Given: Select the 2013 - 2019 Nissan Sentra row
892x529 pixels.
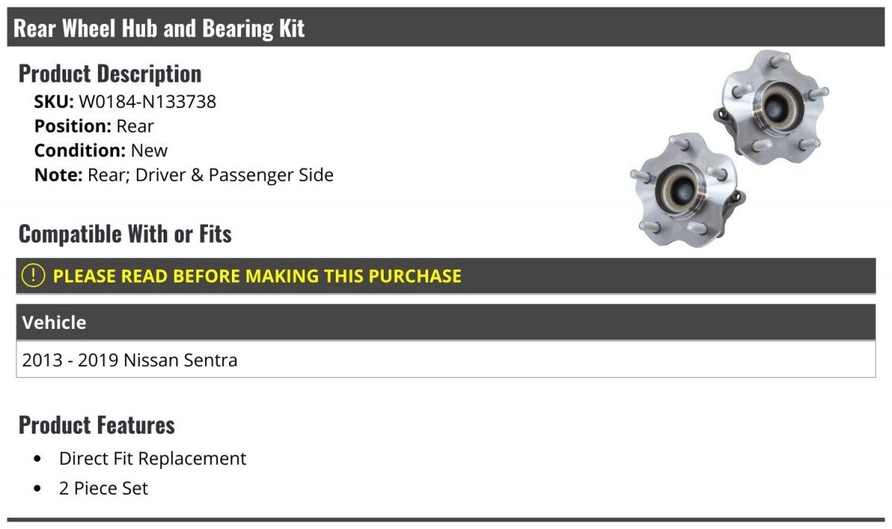Looking at the screenshot, I should coord(446,360).
